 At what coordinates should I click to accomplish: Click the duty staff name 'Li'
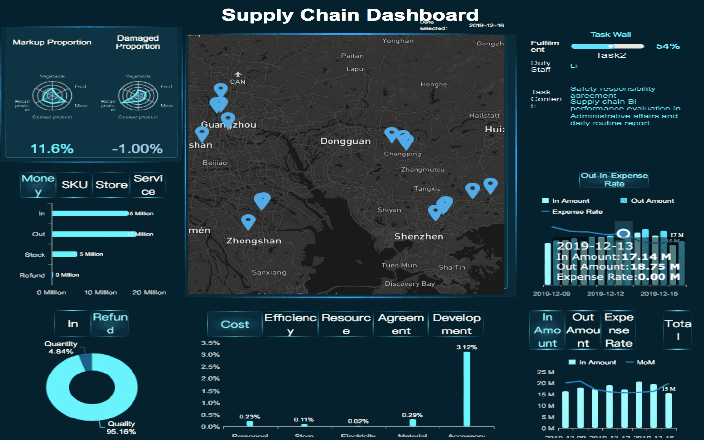click(x=574, y=66)
